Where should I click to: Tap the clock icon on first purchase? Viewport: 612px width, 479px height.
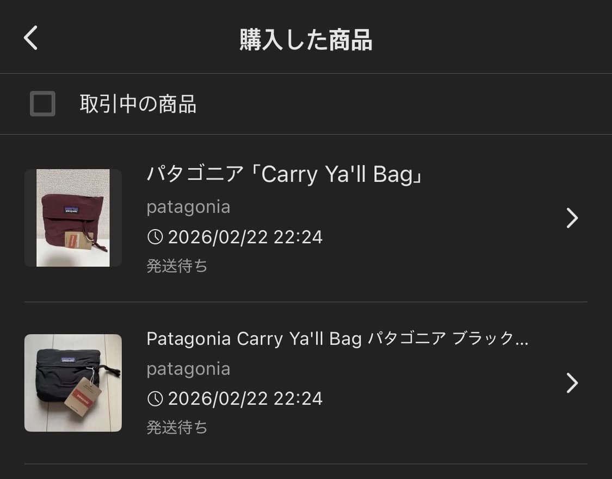click(155, 237)
